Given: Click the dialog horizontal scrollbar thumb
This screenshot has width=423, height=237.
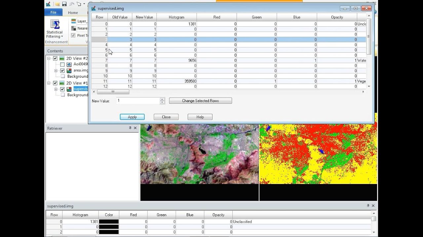Looking at the screenshot, I should (x=113, y=92).
